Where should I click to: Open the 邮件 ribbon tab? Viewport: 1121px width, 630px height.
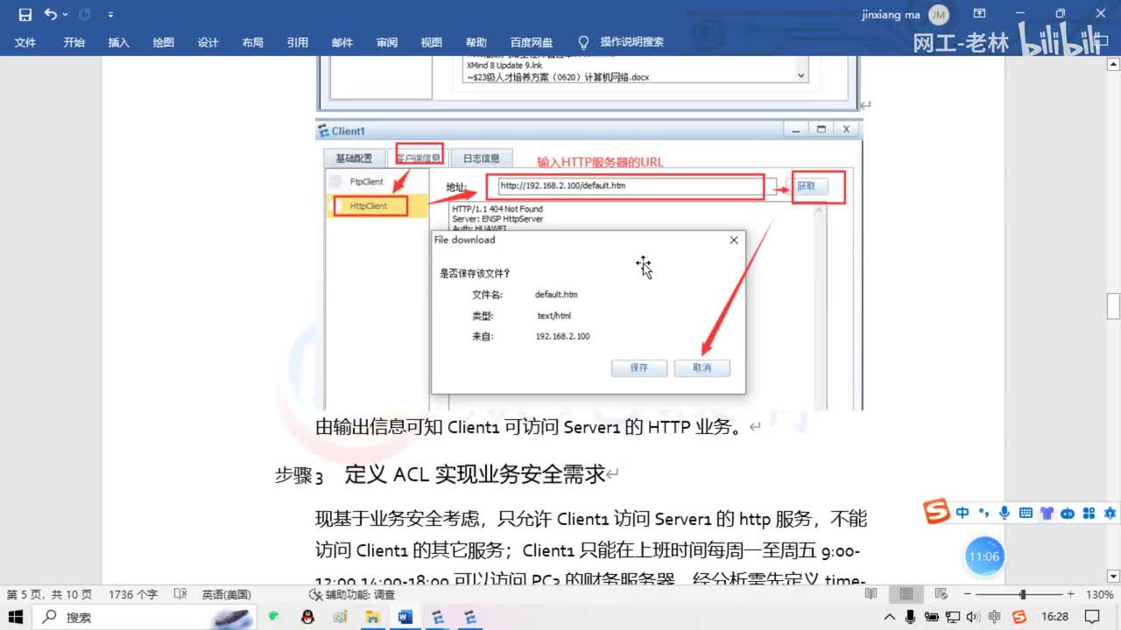[x=342, y=42]
